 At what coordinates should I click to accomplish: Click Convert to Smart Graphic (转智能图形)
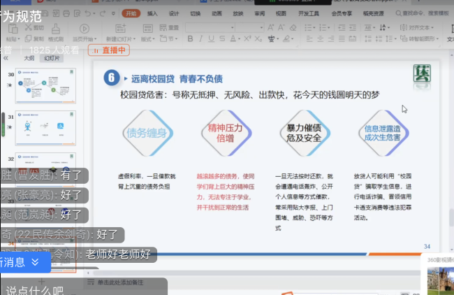[x=420, y=38]
